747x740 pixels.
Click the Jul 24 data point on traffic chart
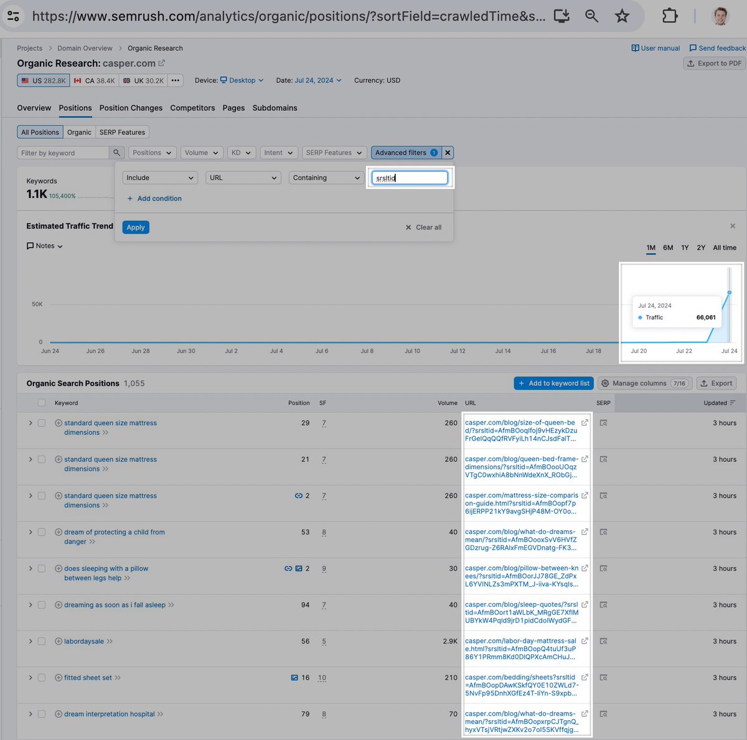click(730, 292)
